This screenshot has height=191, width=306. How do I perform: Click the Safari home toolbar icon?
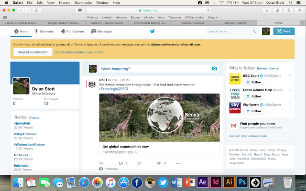(277, 10)
